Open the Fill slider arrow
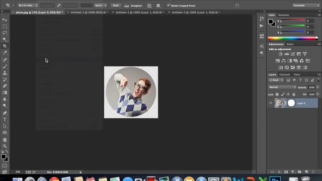This screenshot has height=181, width=322. point(317,95)
